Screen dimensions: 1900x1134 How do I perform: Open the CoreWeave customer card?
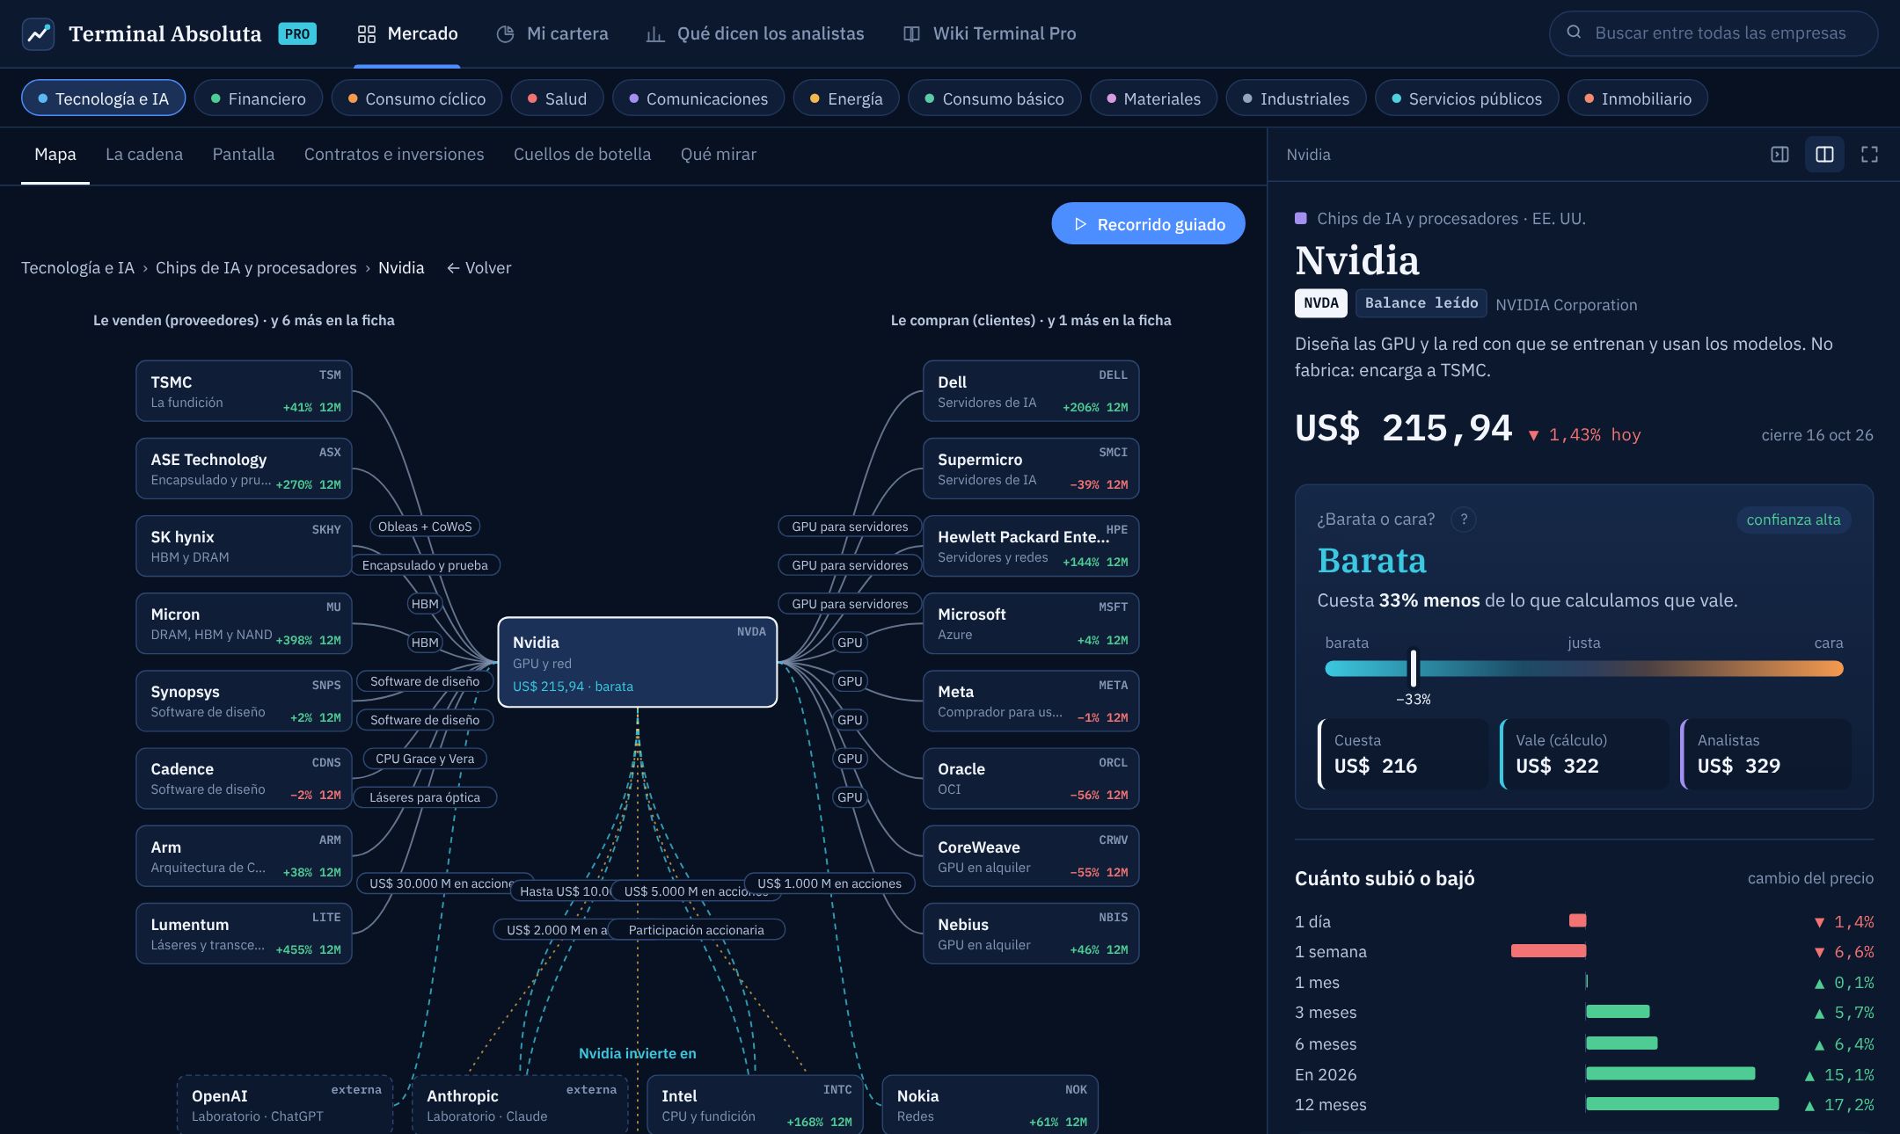[1031, 856]
